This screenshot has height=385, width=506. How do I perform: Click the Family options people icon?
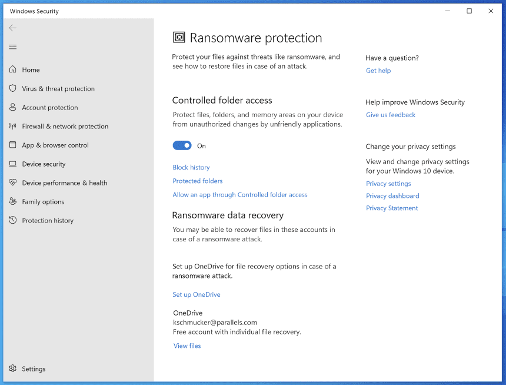point(12,201)
